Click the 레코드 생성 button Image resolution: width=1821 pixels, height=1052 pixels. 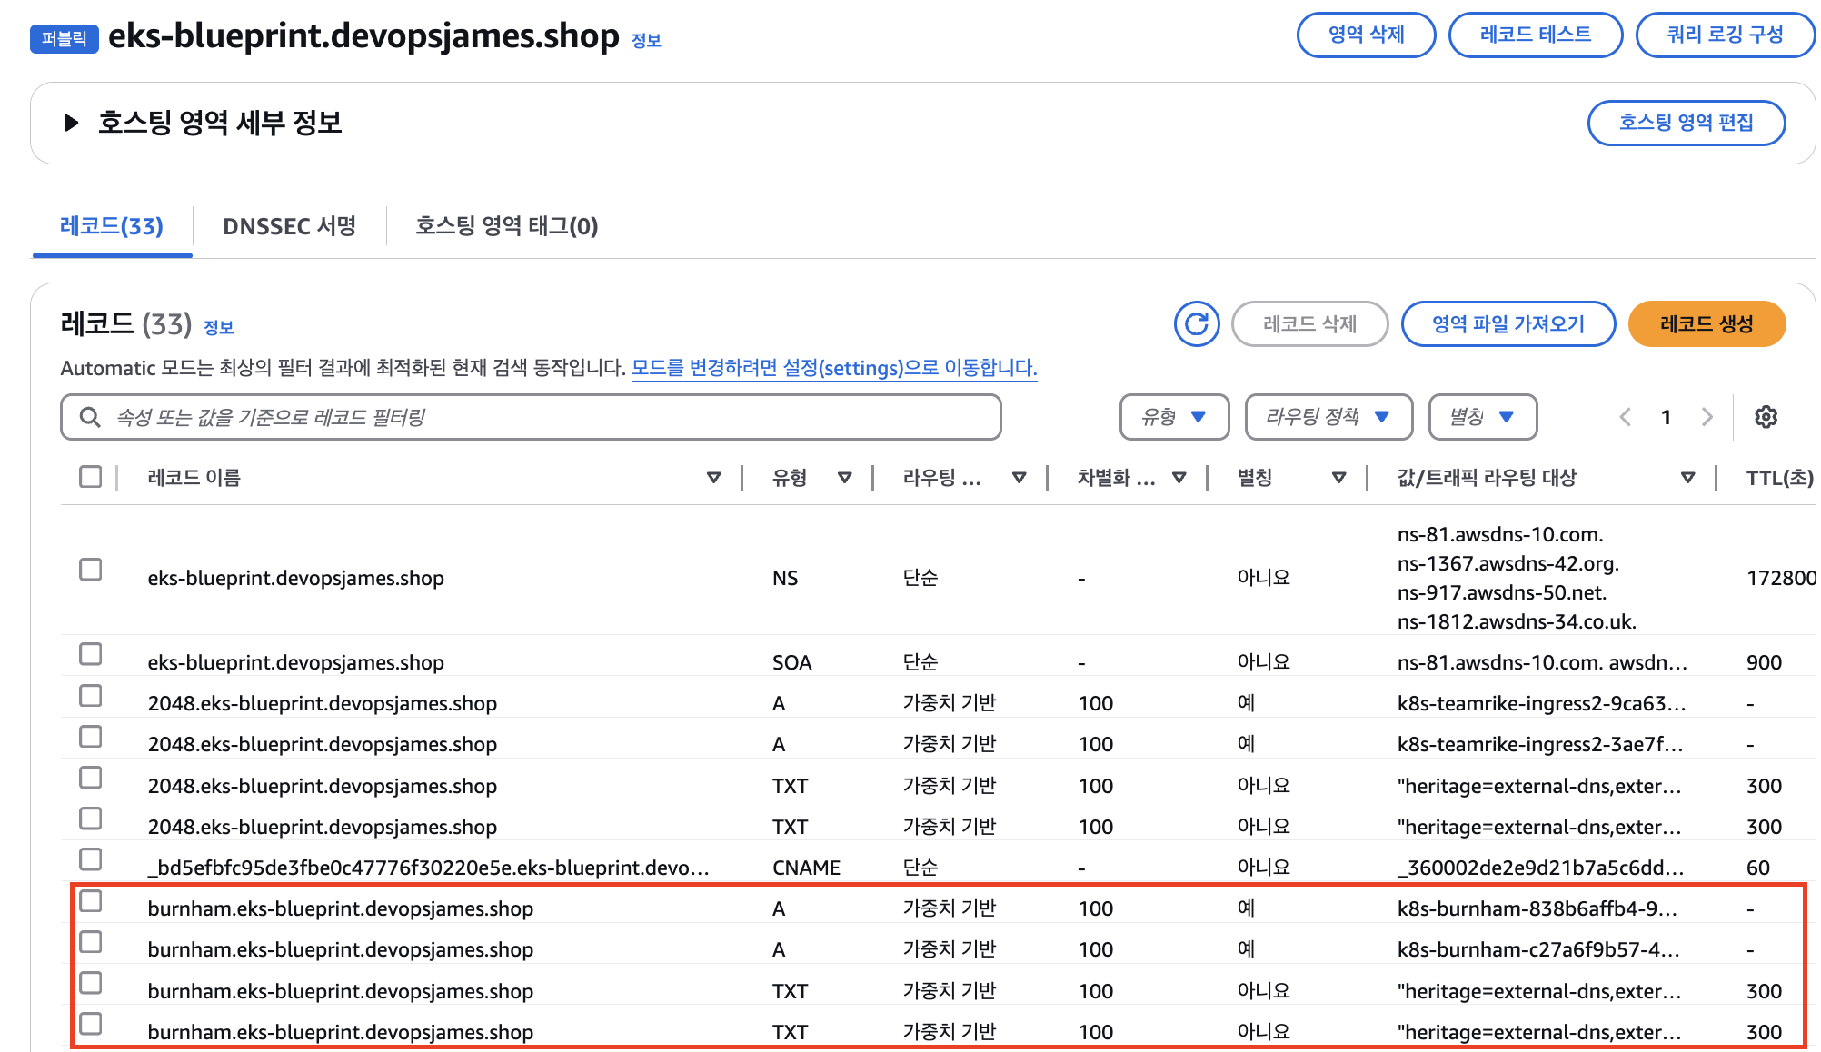[1707, 324]
